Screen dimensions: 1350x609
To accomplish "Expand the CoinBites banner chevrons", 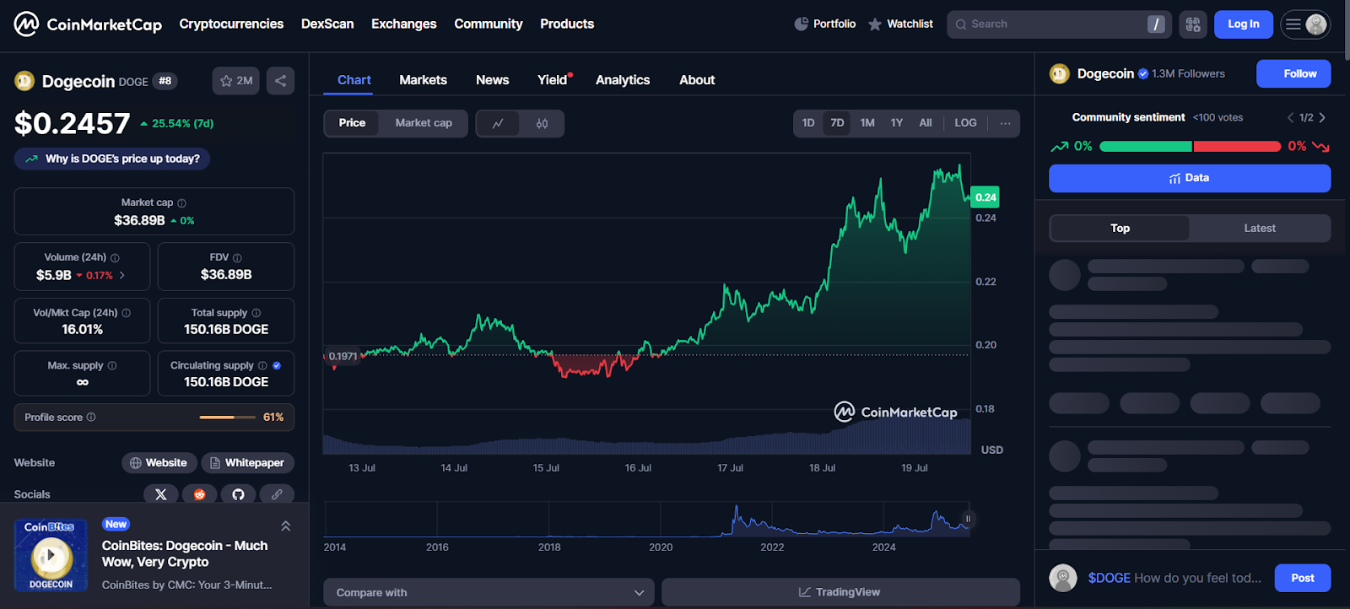I will pos(285,526).
